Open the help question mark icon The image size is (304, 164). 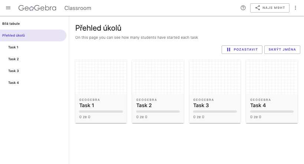click(x=243, y=8)
